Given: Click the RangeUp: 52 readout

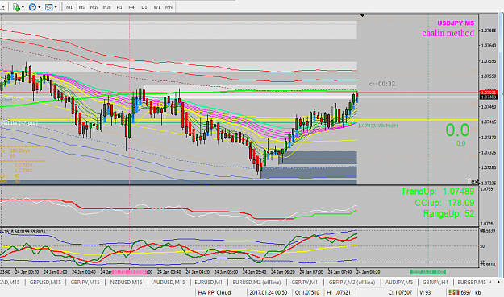Looking at the screenshot, I should point(448,213).
